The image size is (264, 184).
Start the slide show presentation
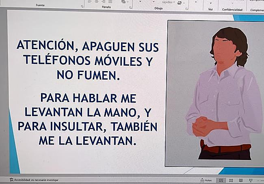[251, 180]
